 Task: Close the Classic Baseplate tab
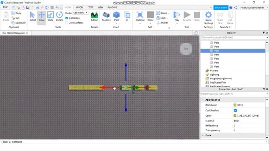point(27,33)
